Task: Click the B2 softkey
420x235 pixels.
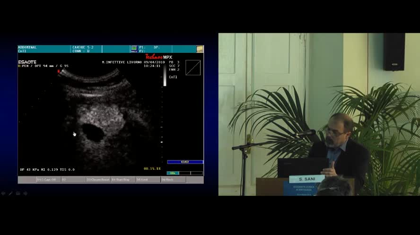Action: (73, 180)
